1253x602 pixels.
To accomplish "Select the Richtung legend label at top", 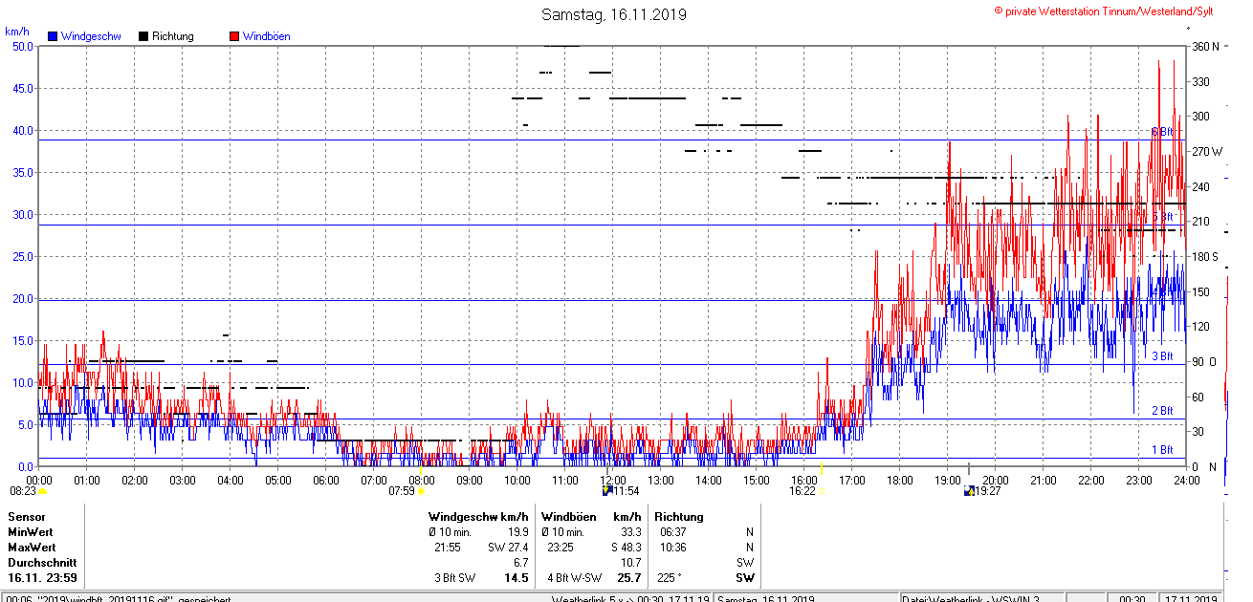I will pos(173,36).
